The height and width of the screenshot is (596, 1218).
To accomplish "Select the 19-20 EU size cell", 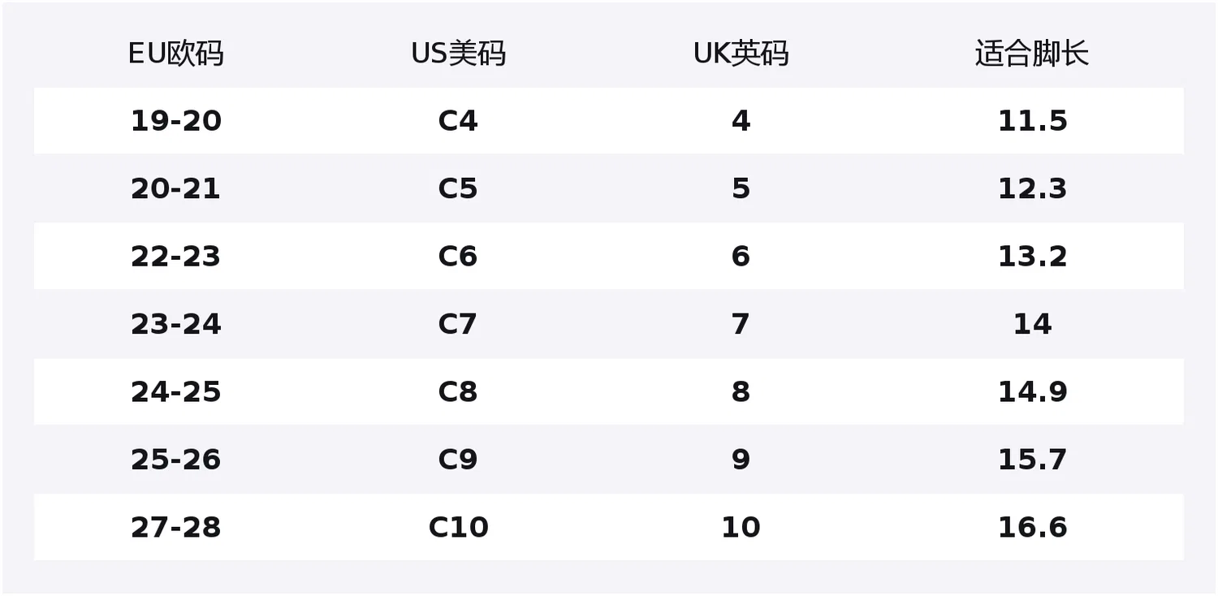I will tap(175, 121).
